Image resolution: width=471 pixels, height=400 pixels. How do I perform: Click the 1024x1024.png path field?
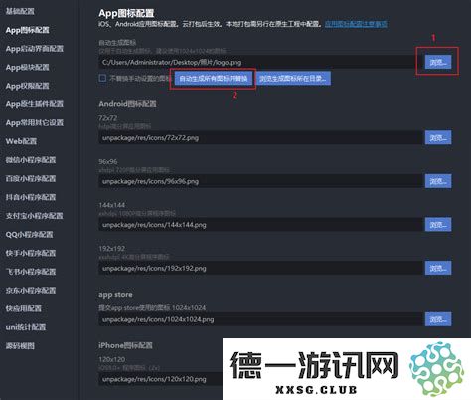pos(260,319)
